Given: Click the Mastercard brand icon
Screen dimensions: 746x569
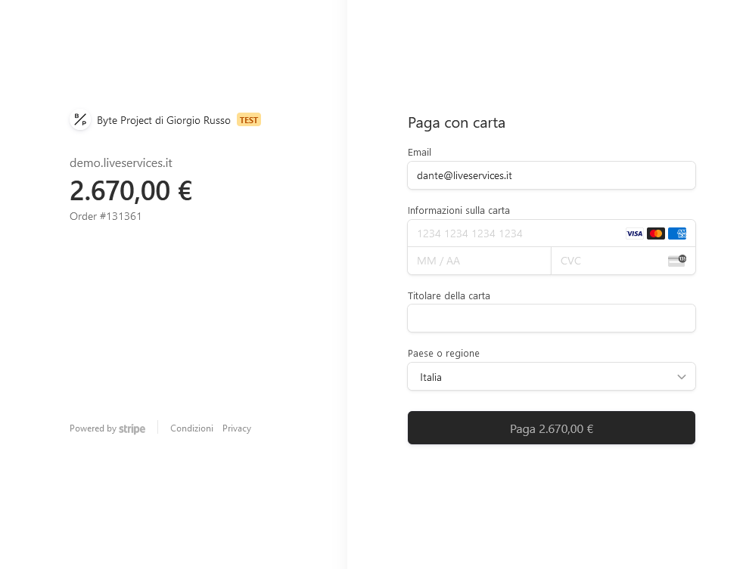Looking at the screenshot, I should tap(656, 233).
